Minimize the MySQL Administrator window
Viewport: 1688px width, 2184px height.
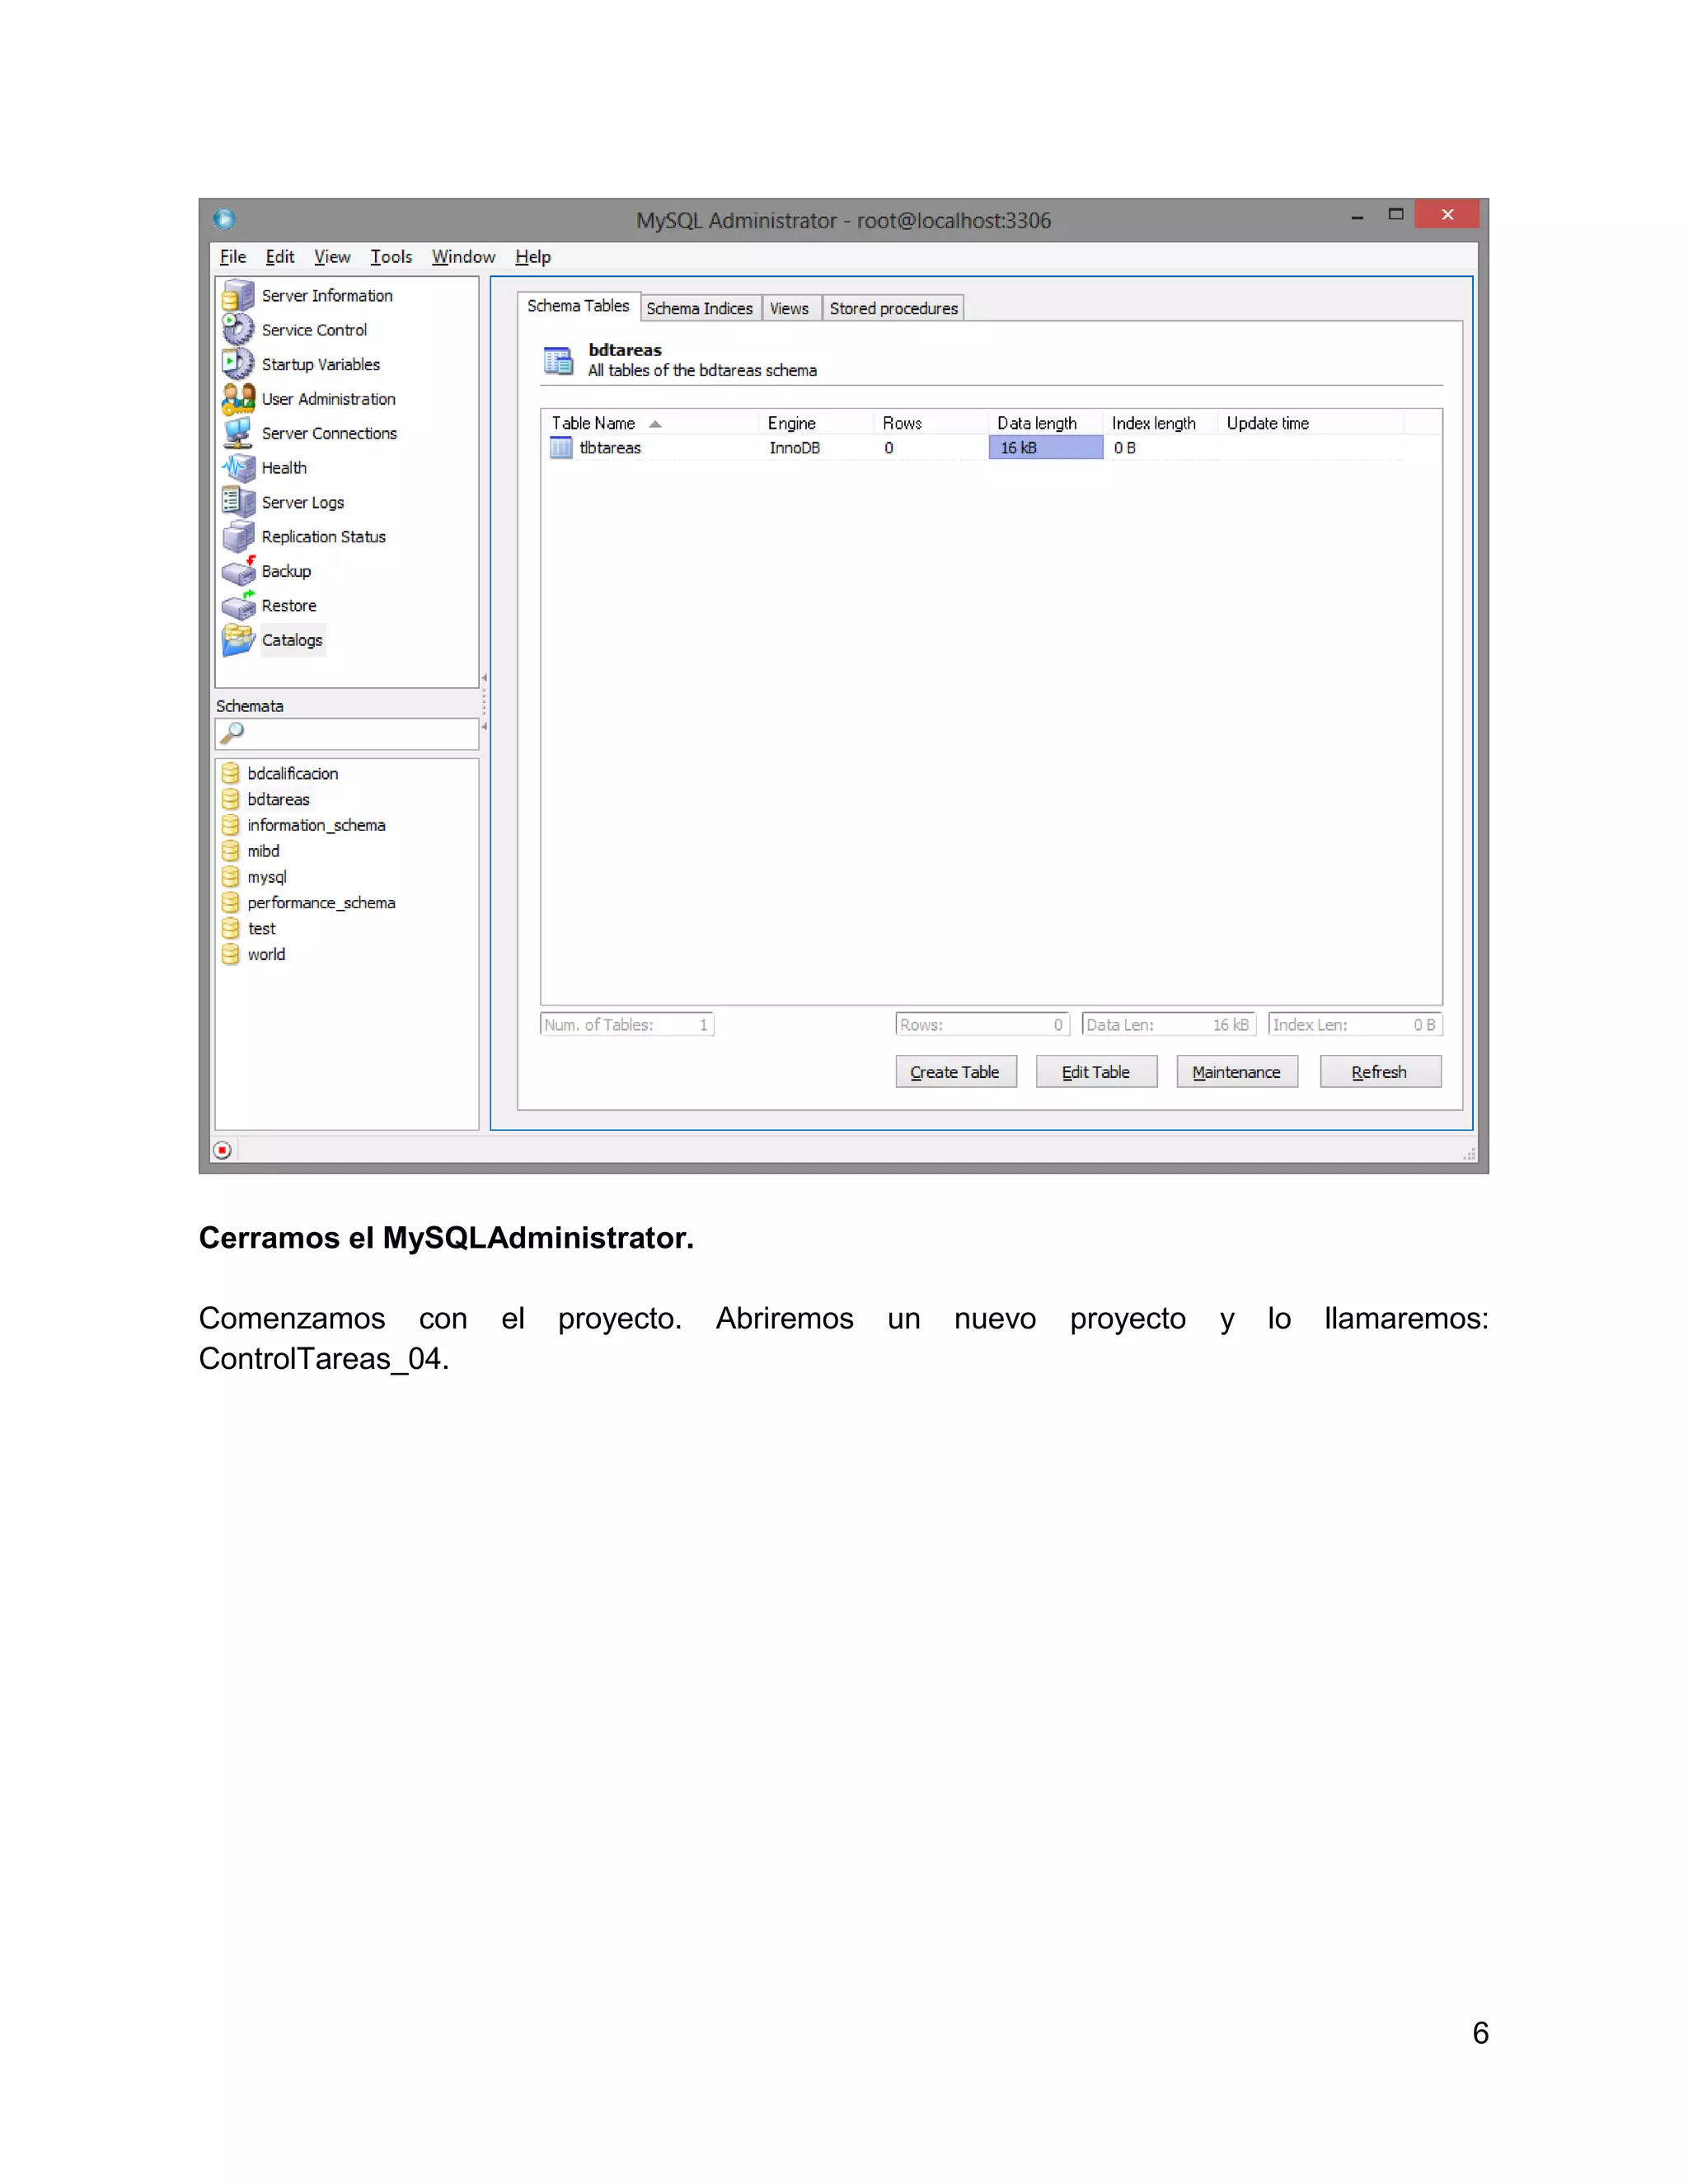pos(1358,216)
